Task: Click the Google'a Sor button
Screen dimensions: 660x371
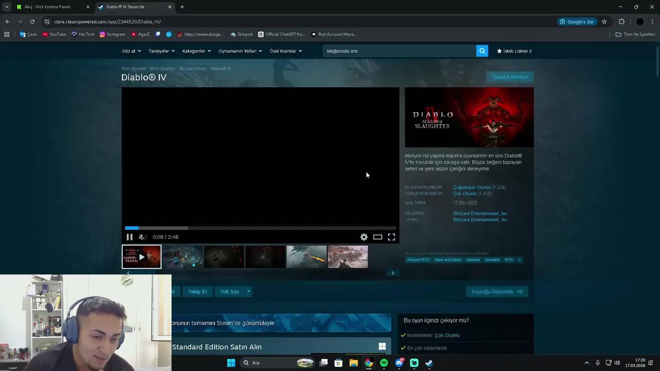Action: [577, 22]
